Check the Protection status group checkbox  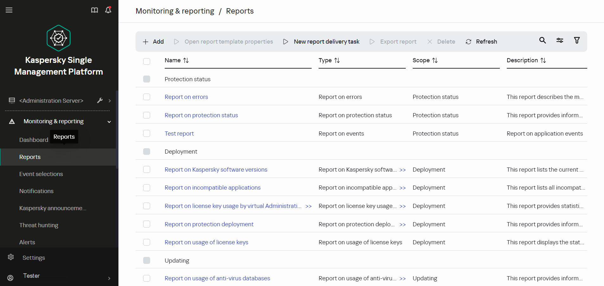point(147,79)
